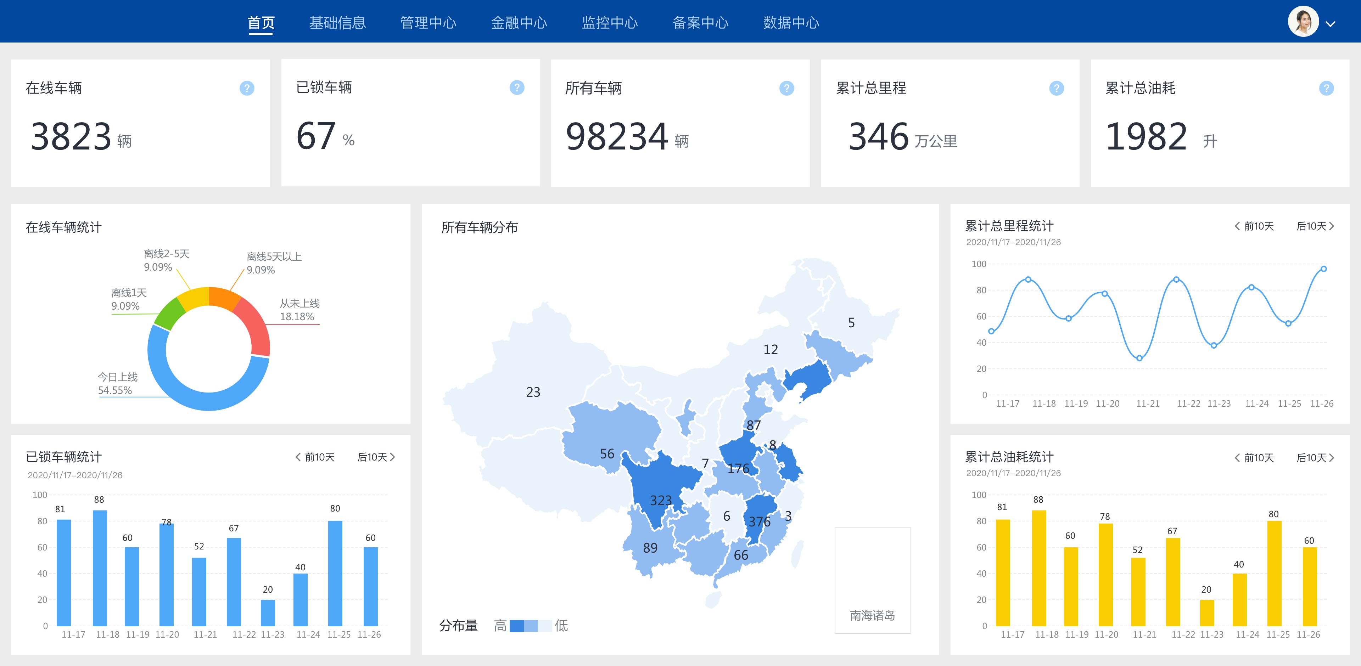
Task: Click help icon on 在线车辆 card
Action: click(x=247, y=88)
